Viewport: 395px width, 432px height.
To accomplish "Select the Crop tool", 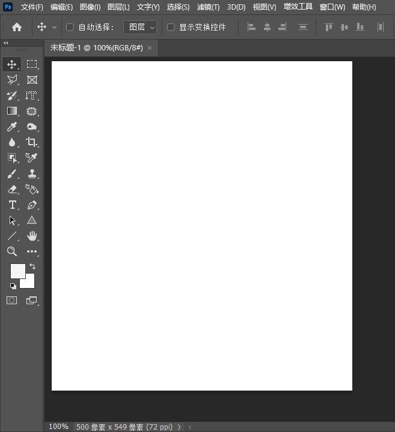I will 31,142.
